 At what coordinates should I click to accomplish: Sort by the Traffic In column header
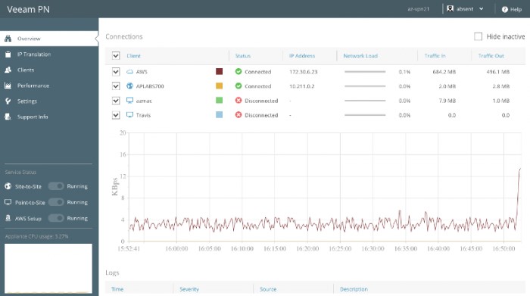click(x=435, y=56)
